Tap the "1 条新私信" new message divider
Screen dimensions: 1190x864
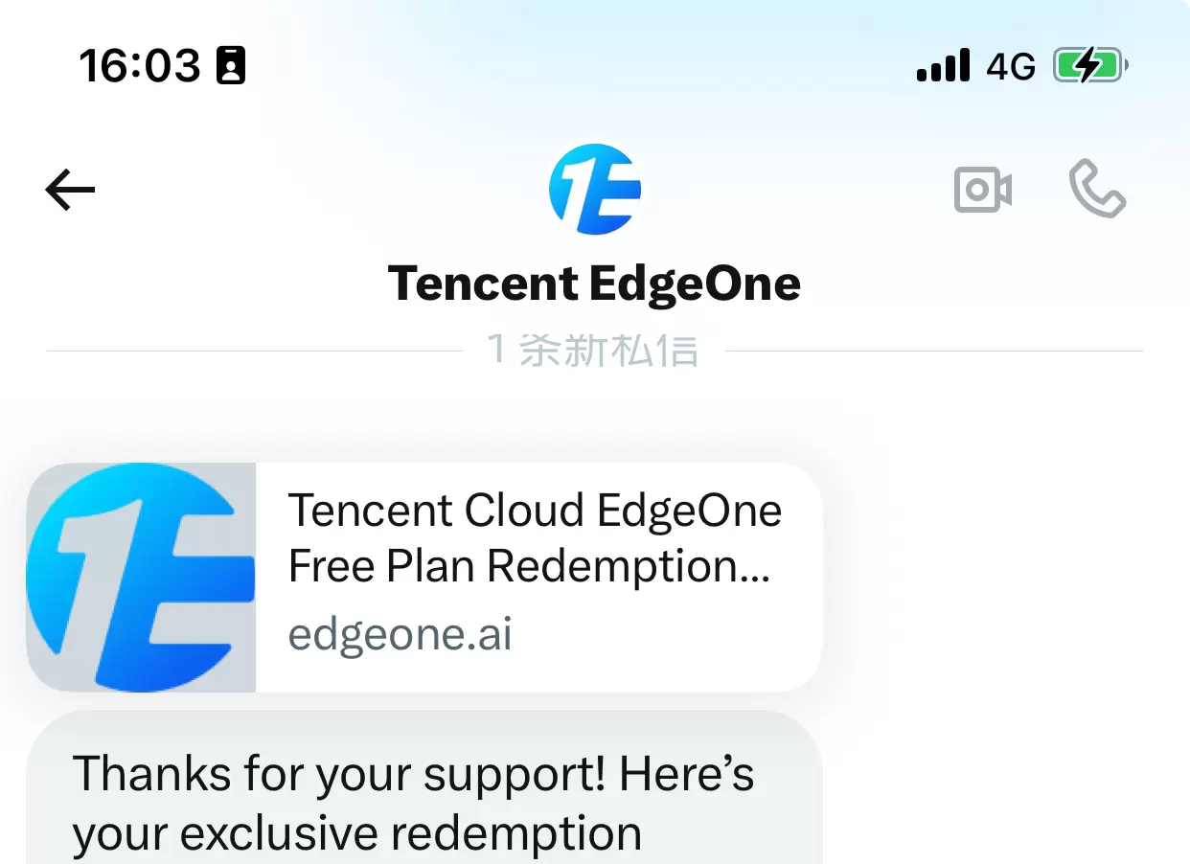pos(593,351)
